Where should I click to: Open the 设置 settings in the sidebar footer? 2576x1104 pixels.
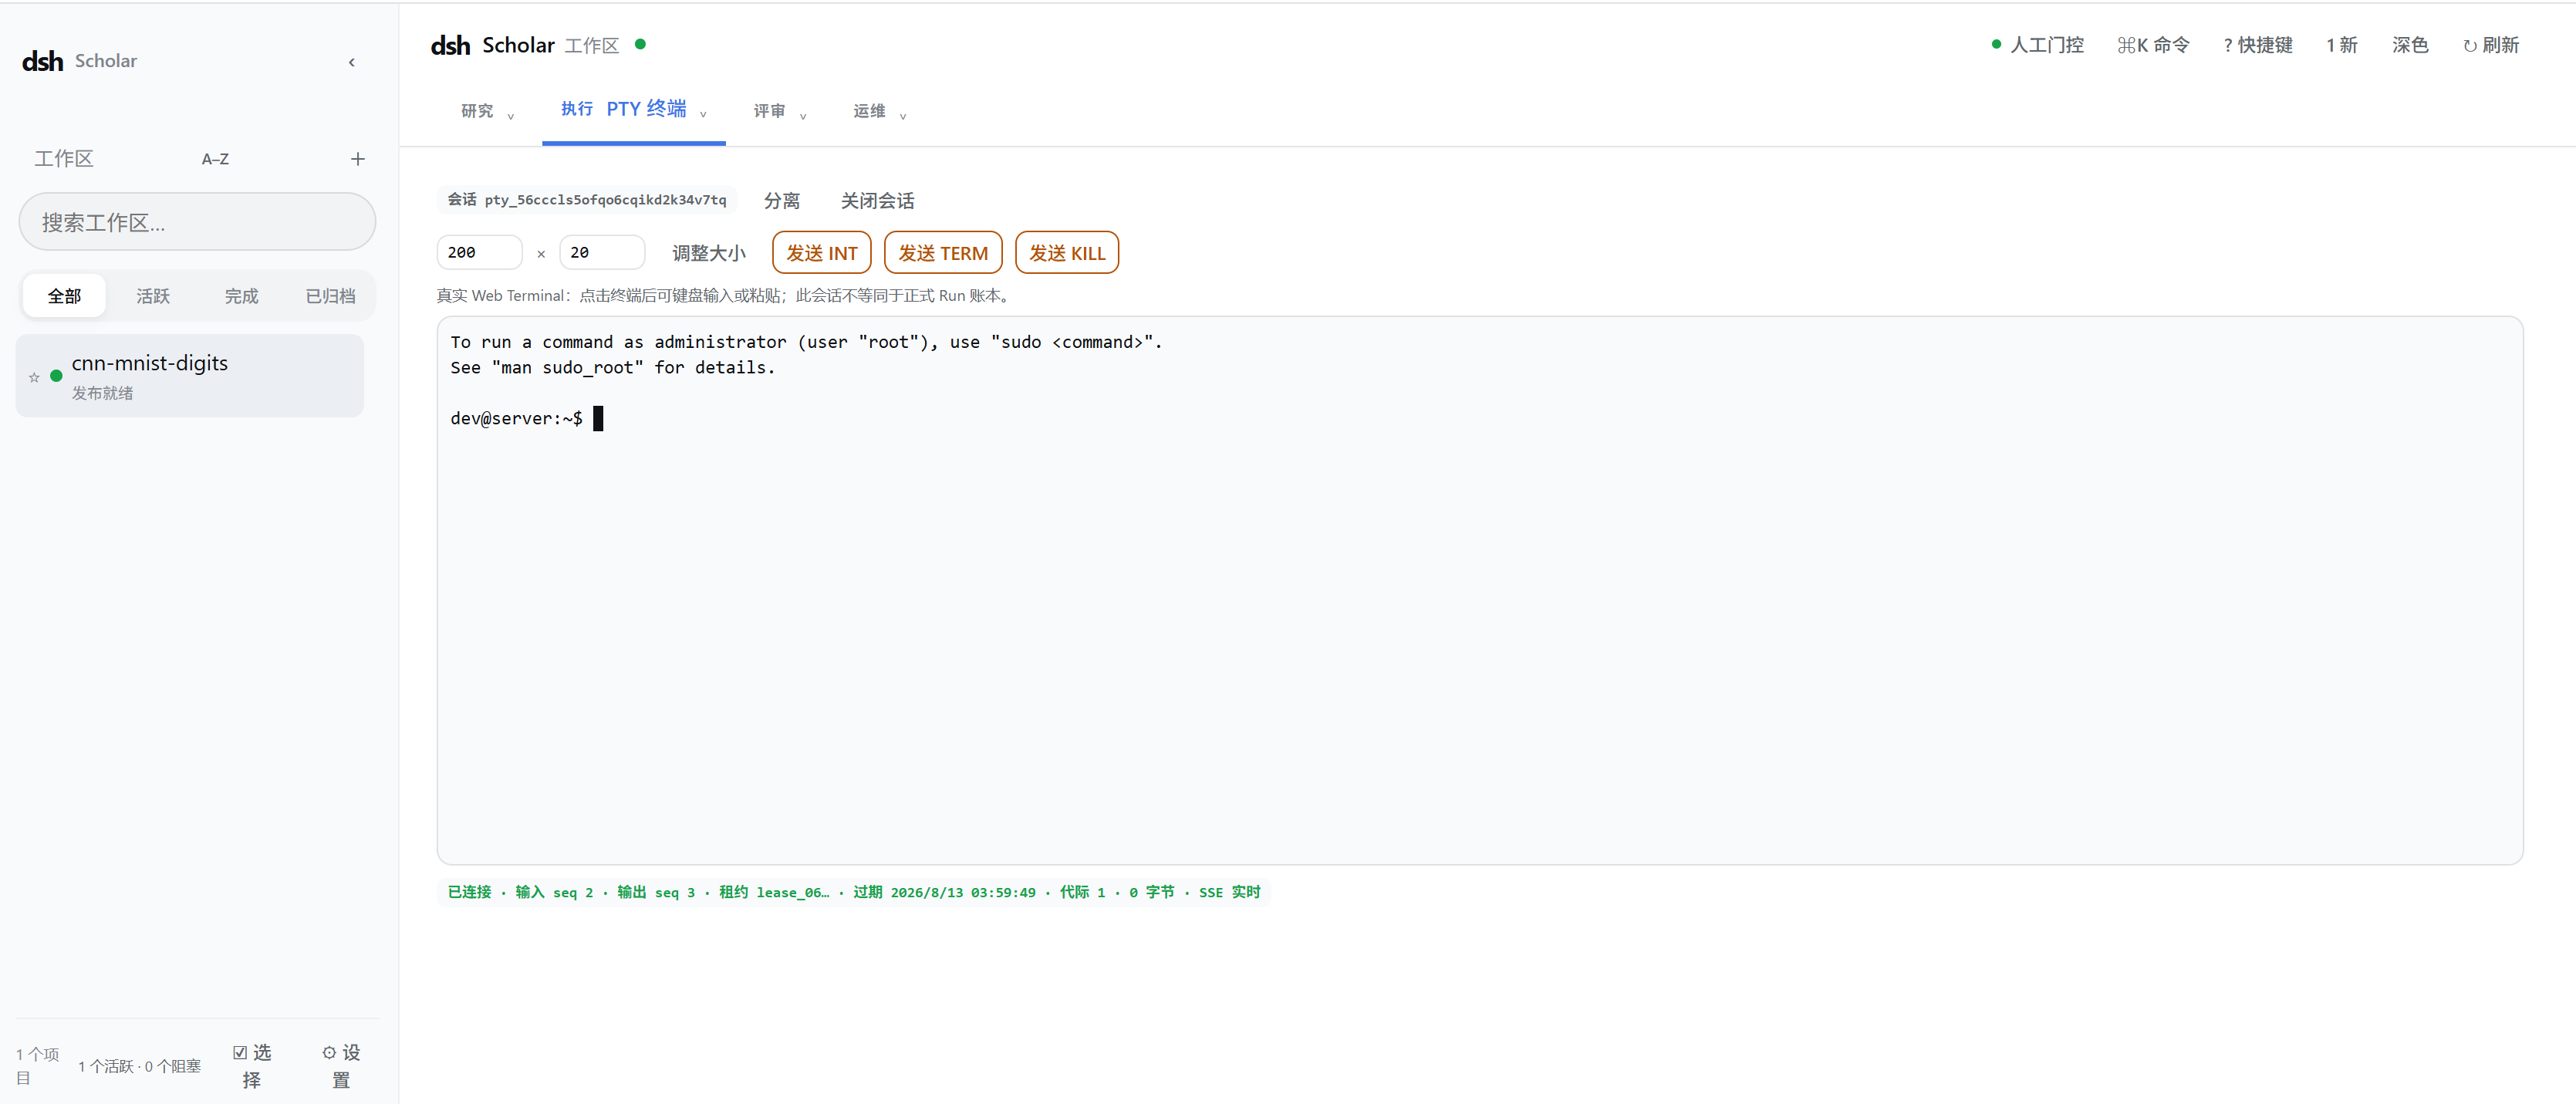(x=341, y=1066)
